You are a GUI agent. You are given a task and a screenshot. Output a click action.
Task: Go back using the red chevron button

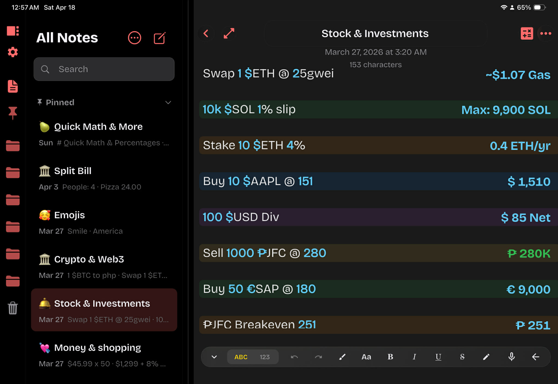[x=206, y=33]
